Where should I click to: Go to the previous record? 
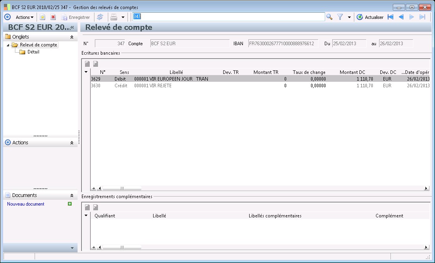401,17
